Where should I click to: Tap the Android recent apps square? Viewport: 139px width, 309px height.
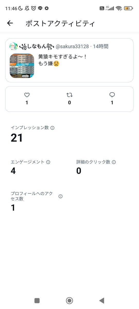tap(37, 301)
